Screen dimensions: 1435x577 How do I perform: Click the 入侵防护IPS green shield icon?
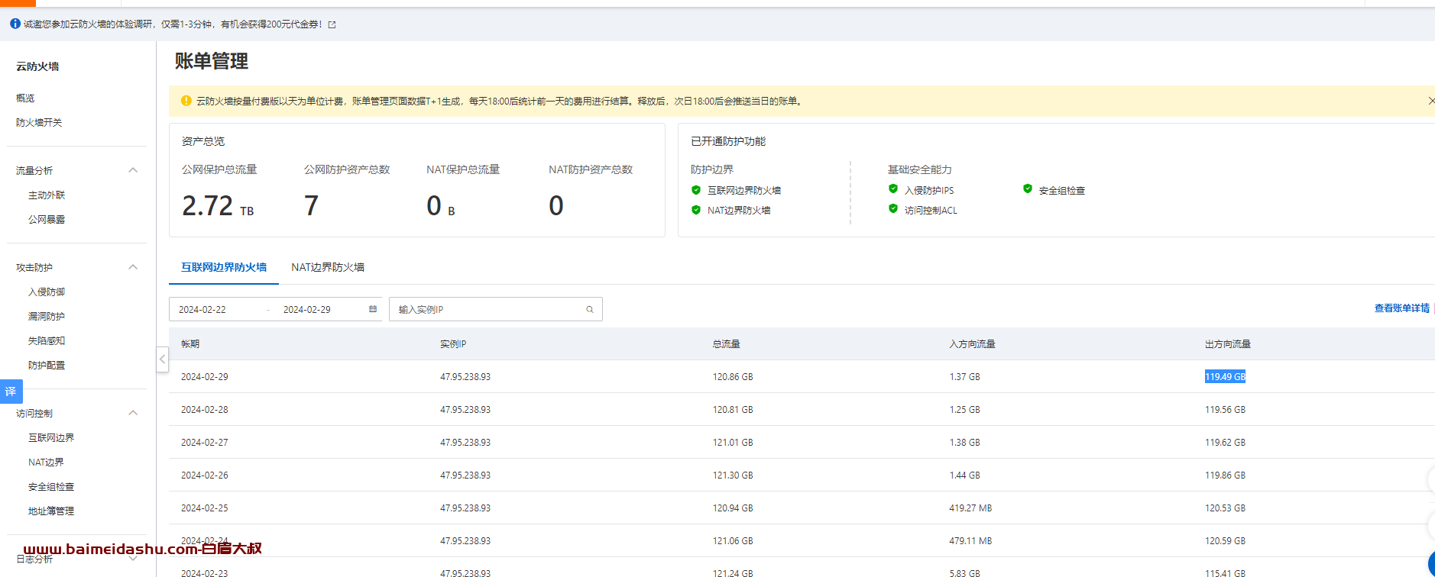coord(893,189)
